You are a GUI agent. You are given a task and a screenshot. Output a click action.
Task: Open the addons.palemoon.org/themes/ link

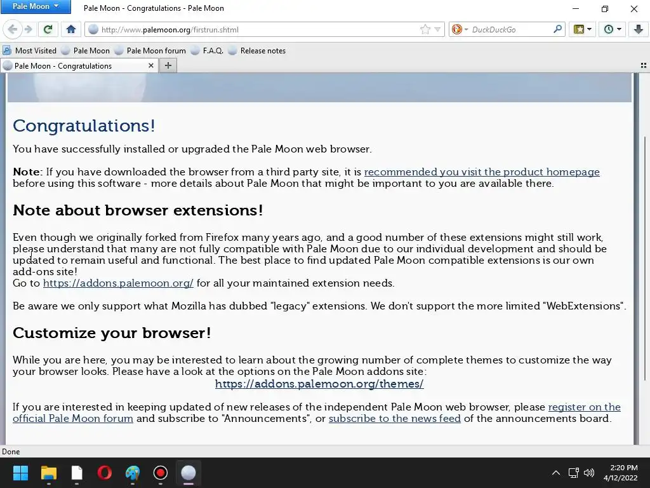pos(319,384)
